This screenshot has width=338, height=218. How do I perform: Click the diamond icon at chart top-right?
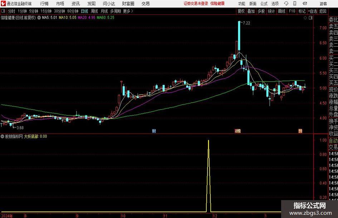[305, 18]
